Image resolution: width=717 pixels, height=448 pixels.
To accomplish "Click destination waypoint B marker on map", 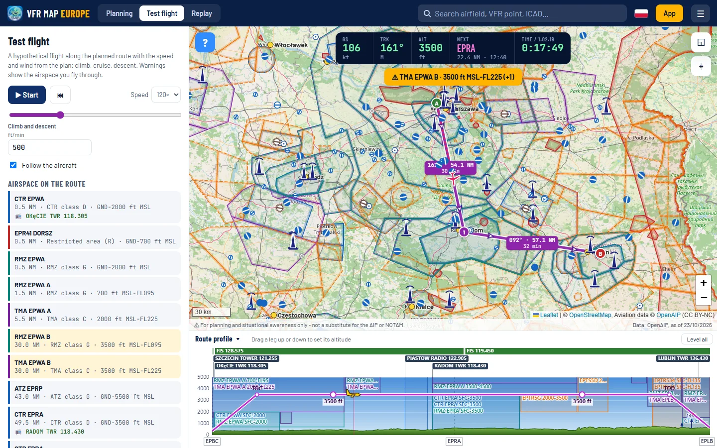I will coord(600,254).
